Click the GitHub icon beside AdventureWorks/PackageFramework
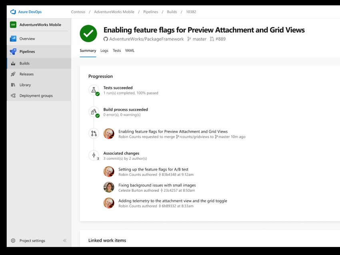Screen dimensions: 340x255 click(x=106, y=39)
